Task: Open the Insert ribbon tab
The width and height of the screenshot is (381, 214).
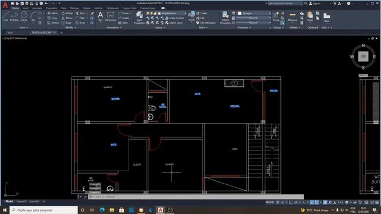Action: pos(25,8)
